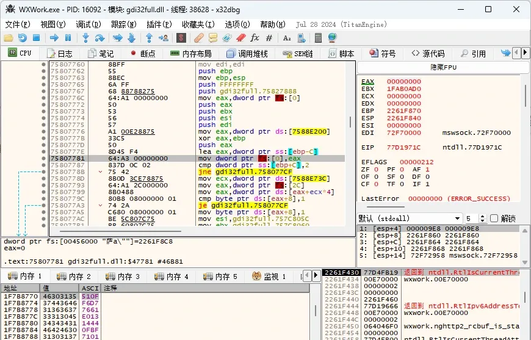531x340 pixels.
Task: Toggle breakpoint dot at address 75807781
Action: pos(43,158)
